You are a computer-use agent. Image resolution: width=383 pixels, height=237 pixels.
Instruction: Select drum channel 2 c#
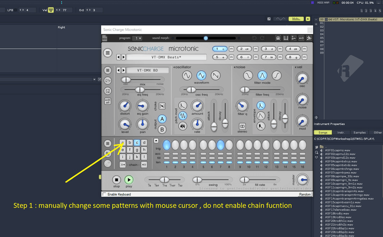coord(244,49)
